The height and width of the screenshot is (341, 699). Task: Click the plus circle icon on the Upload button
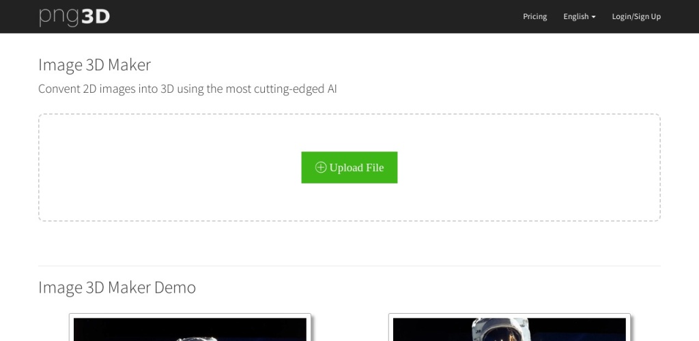(321, 167)
